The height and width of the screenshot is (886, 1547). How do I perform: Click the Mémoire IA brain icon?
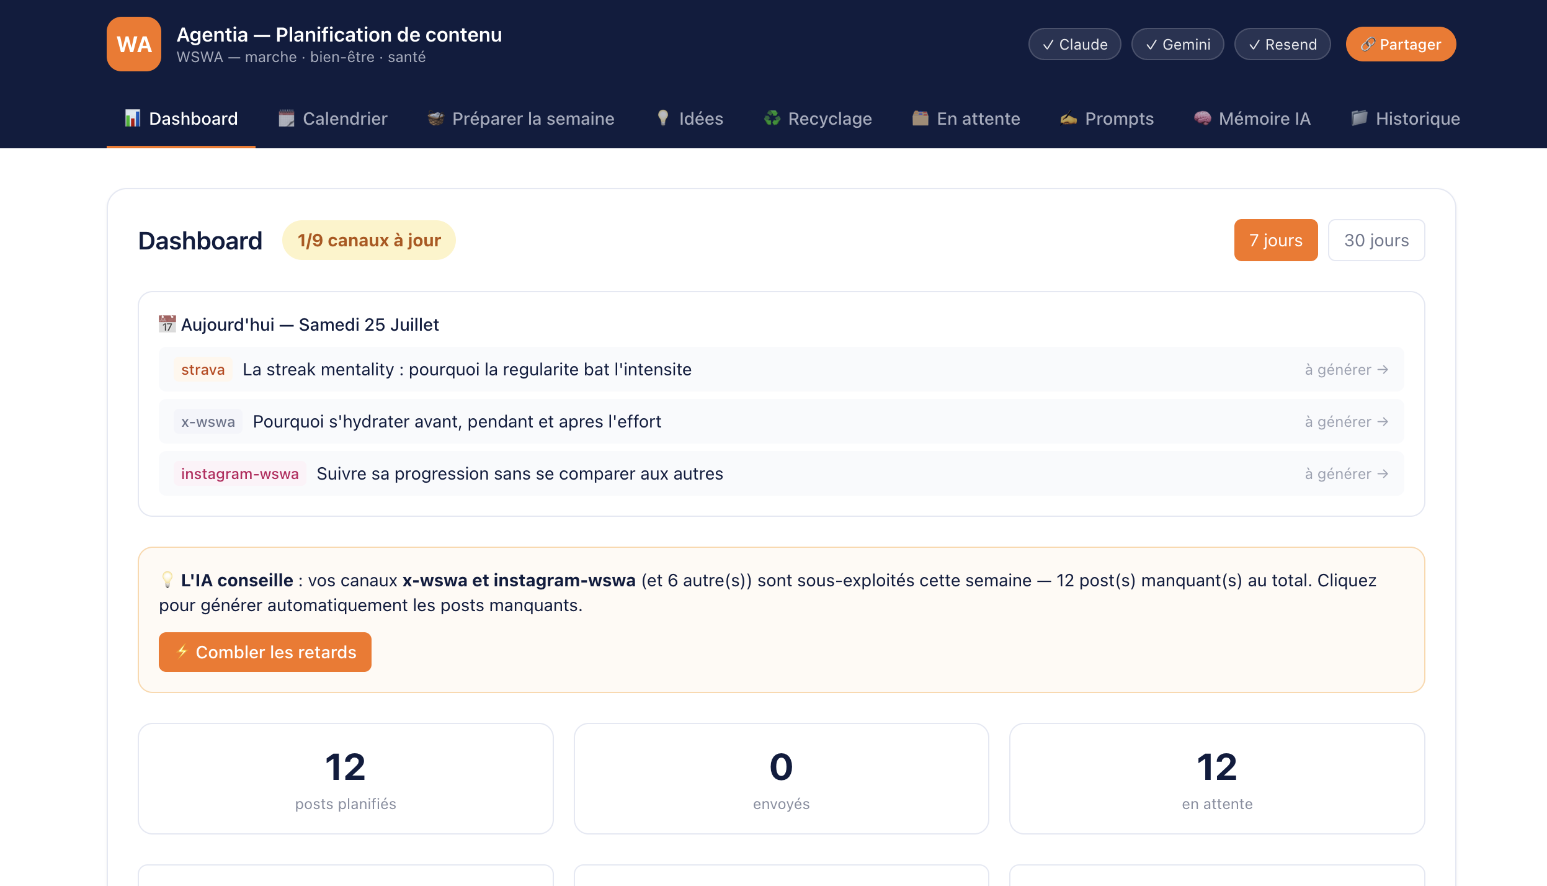[1202, 118]
